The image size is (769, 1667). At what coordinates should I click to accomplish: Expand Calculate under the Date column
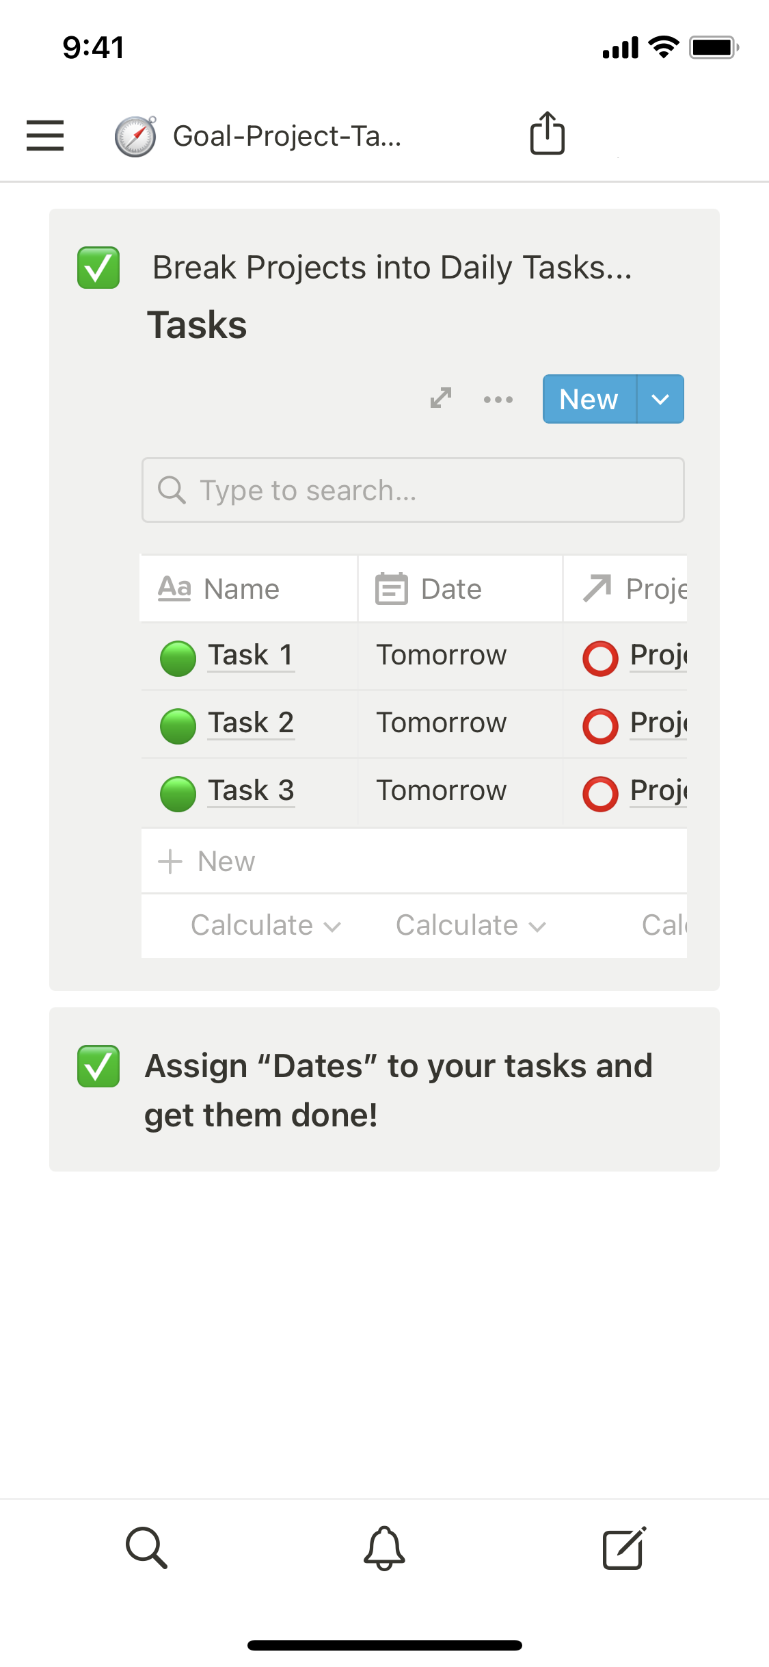coord(470,925)
